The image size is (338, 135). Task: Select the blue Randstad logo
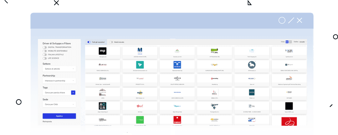[x=177, y=65]
